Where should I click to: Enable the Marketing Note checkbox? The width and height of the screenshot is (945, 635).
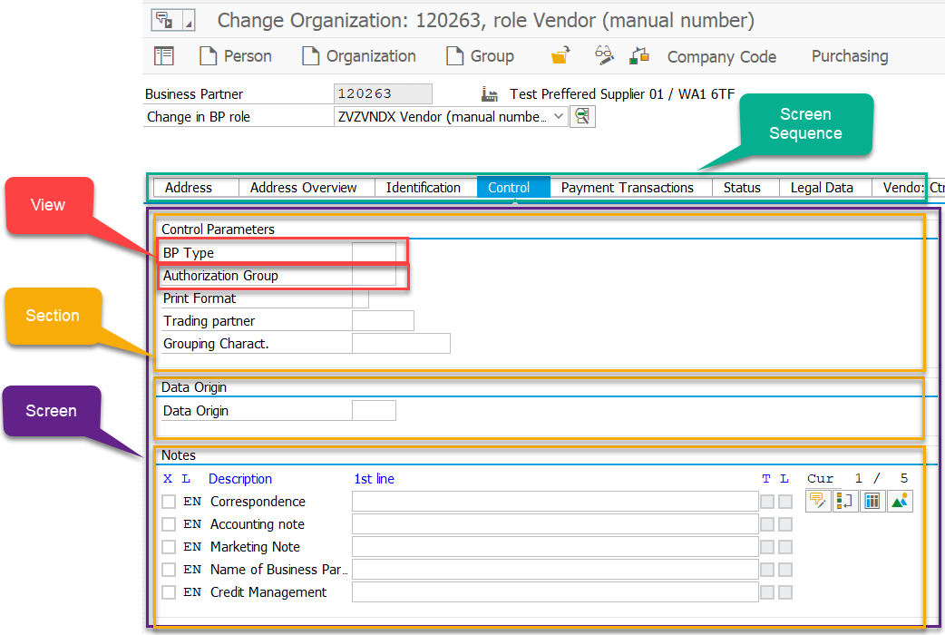coord(169,547)
